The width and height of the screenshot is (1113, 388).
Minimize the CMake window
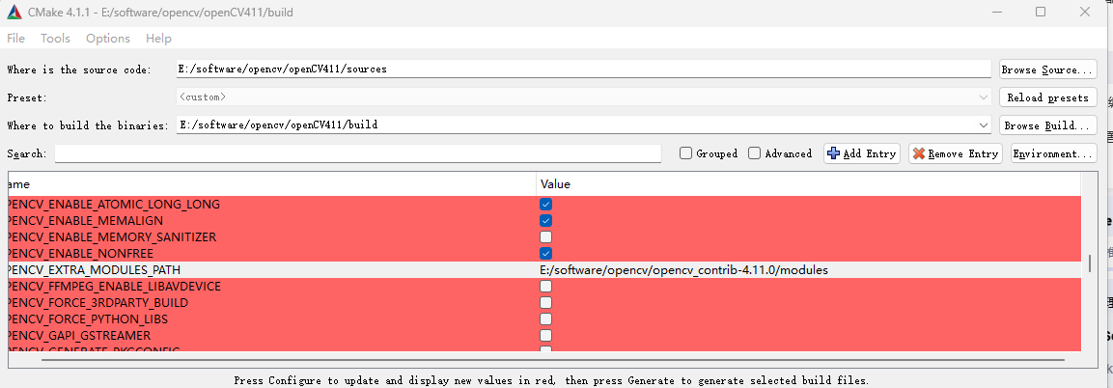pyautogui.click(x=997, y=12)
